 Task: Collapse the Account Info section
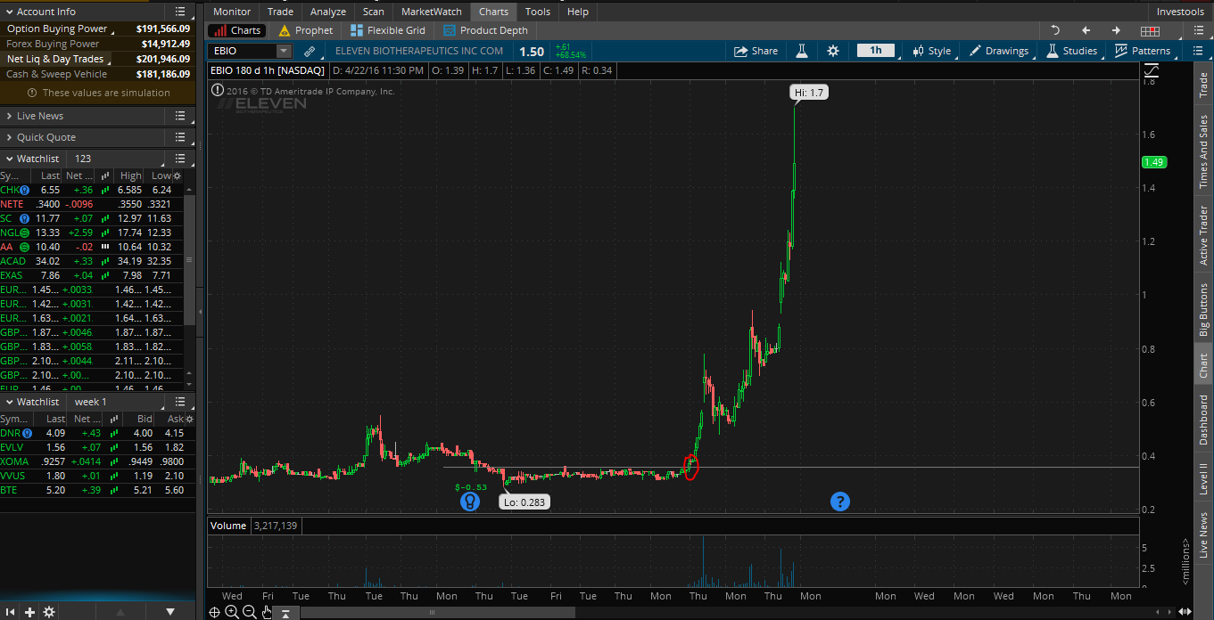(x=9, y=12)
